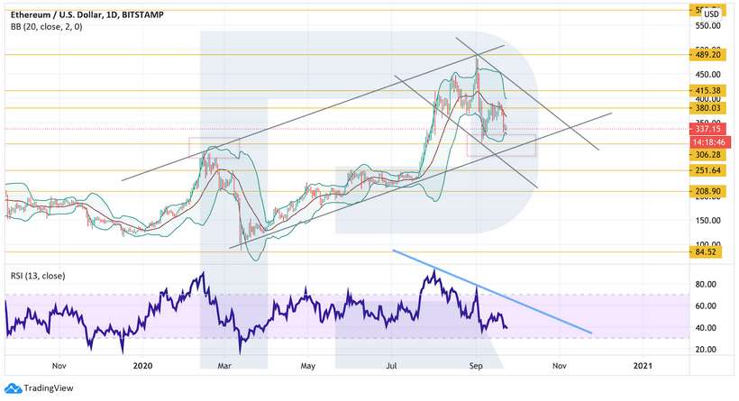Click the first Nov label on the time axis

coord(59,366)
